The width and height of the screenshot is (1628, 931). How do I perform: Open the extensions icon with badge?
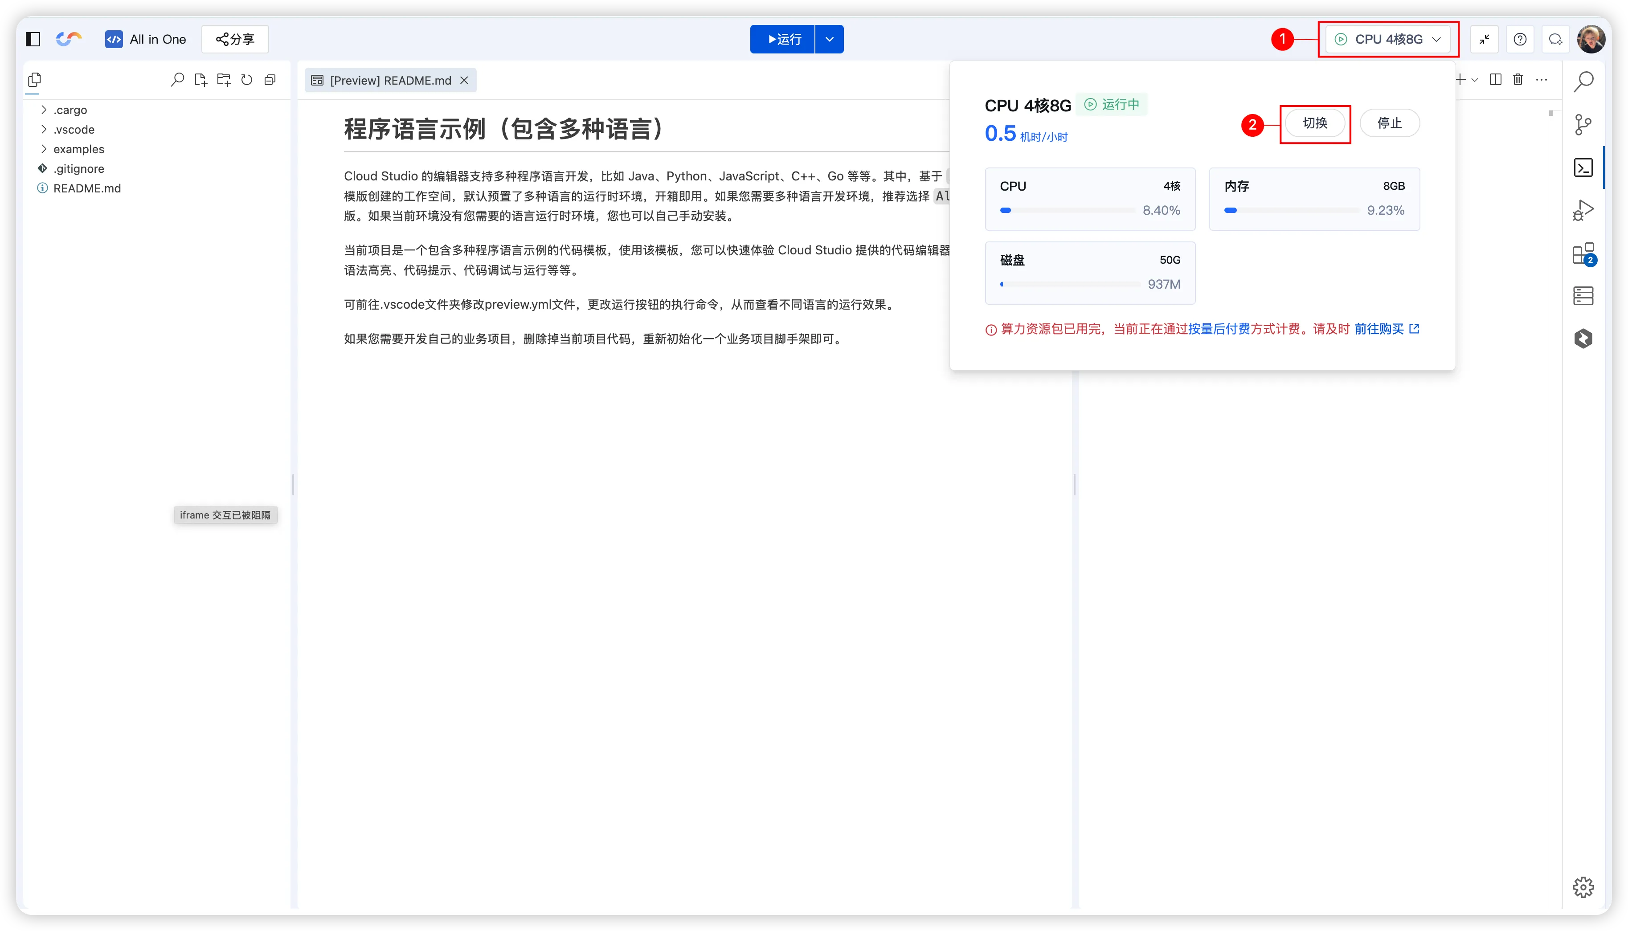pos(1583,254)
